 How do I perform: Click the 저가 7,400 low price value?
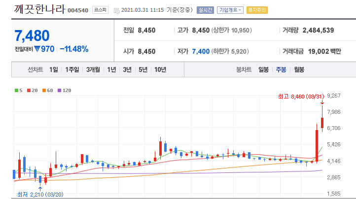pos(201,51)
